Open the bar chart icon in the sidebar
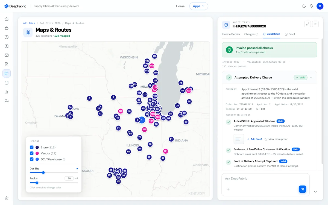 (x=7, y=92)
